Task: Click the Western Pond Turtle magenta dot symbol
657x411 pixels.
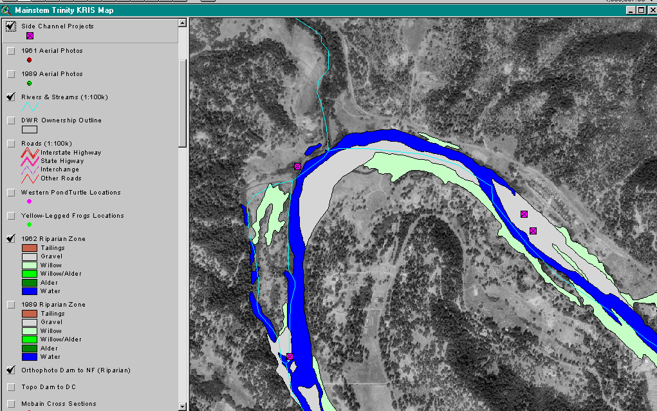Action: point(30,201)
